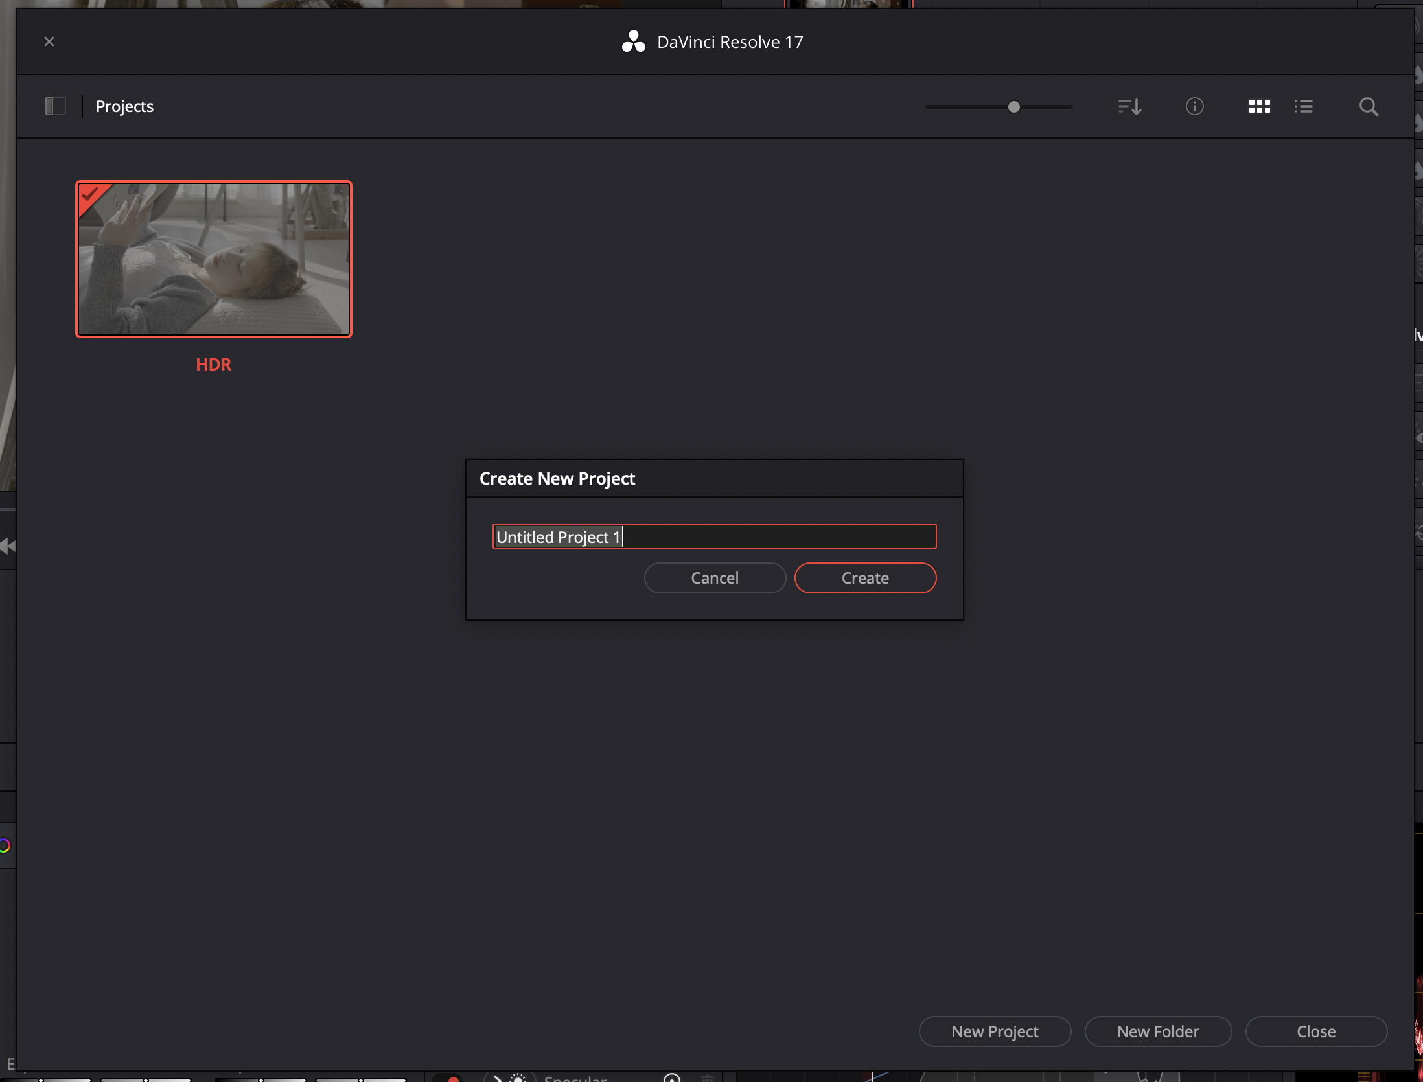Screen dimensions: 1423x1082
Task: Click the project info icon
Action: 1194,106
